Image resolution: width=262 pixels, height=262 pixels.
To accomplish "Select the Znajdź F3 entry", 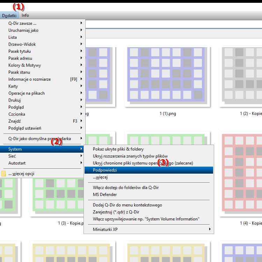I will click(43, 121).
